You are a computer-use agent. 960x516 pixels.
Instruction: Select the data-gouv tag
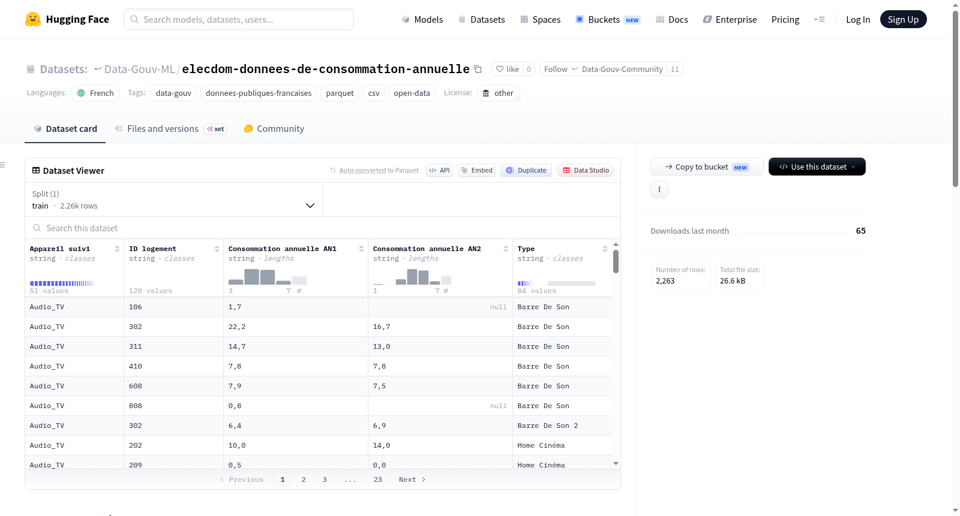point(173,93)
